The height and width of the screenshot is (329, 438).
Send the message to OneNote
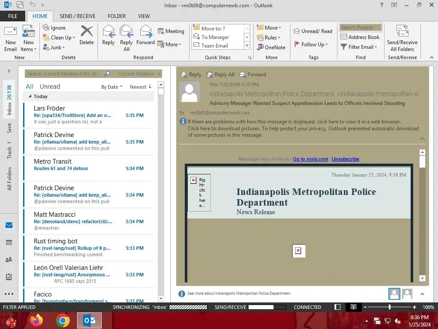(271, 47)
